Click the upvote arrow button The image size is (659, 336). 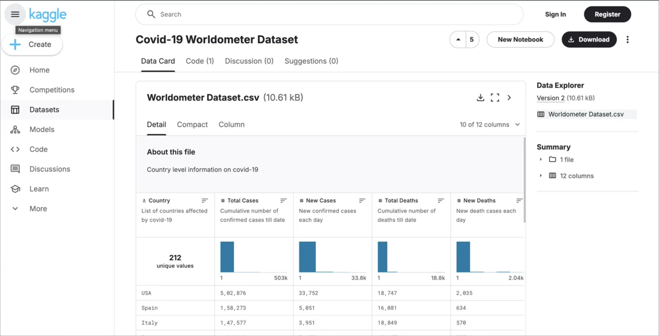coord(458,40)
